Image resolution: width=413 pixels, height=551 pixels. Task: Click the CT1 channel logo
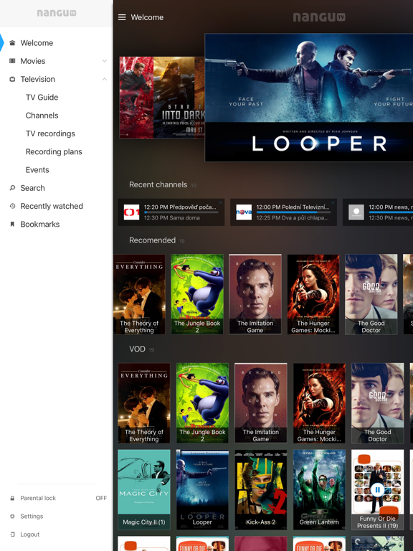[131, 212]
